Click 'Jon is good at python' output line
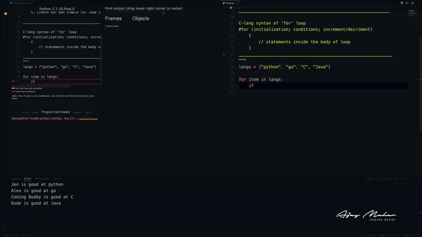This screenshot has height=237, width=422. coord(37,184)
